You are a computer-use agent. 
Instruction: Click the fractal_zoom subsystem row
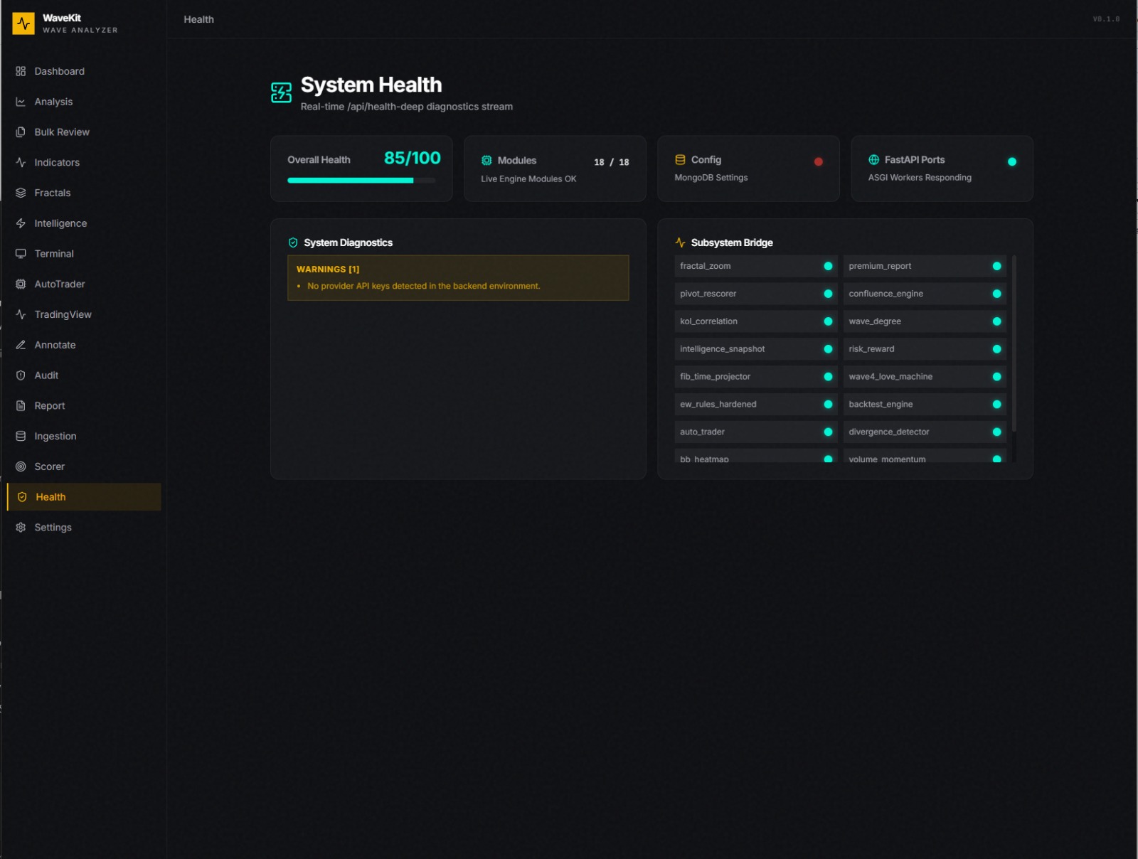point(756,266)
